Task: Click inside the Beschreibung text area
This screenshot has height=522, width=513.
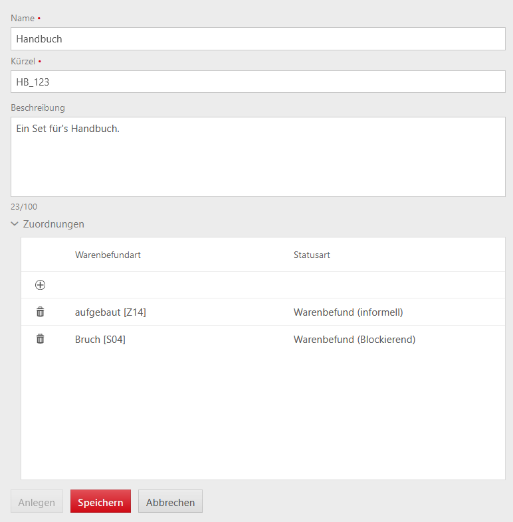Action: [x=258, y=157]
